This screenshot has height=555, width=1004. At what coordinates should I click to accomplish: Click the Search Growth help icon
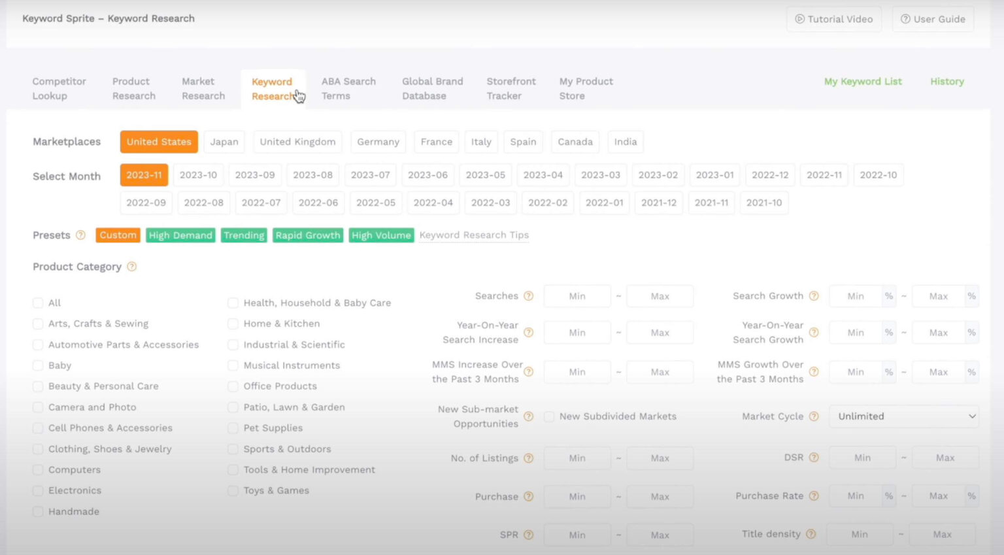click(x=814, y=295)
